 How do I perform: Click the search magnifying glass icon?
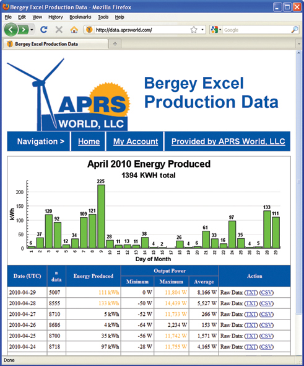295,29
